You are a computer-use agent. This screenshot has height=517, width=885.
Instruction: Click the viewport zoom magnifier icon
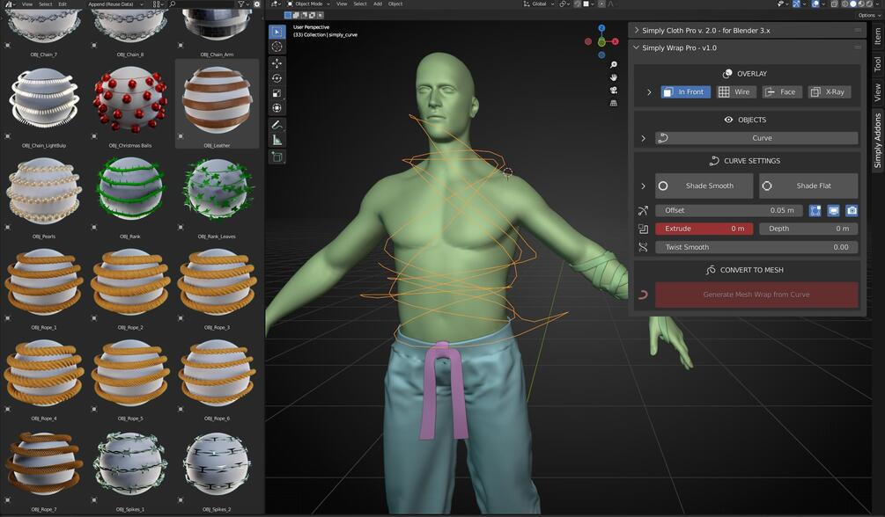pos(614,65)
